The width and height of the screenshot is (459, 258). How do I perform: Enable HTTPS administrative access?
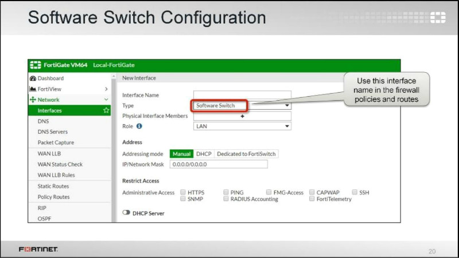tap(183, 192)
